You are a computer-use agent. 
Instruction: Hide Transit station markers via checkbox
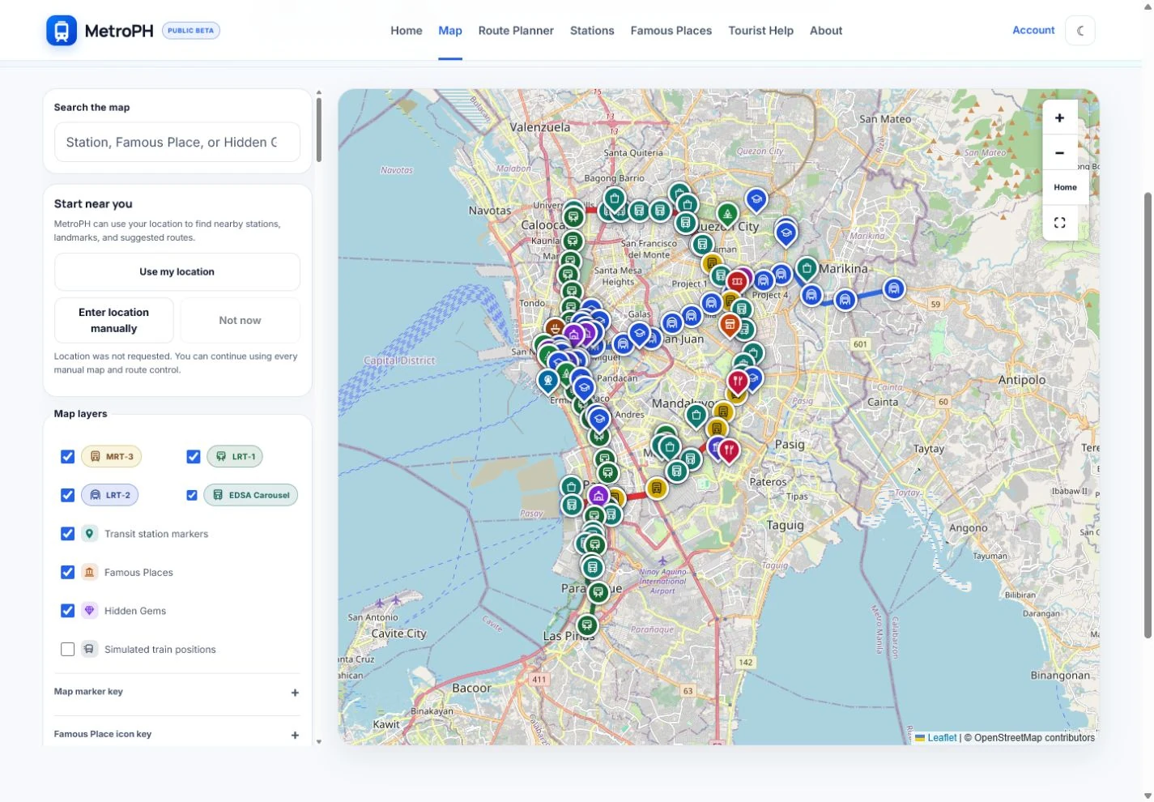[x=68, y=534]
